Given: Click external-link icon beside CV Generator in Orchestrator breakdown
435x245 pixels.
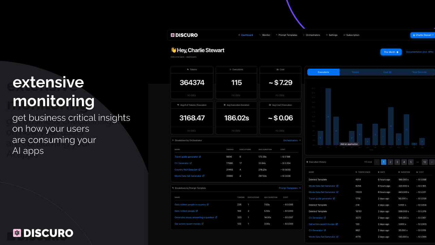Looking at the screenshot, I should [x=191, y=163].
